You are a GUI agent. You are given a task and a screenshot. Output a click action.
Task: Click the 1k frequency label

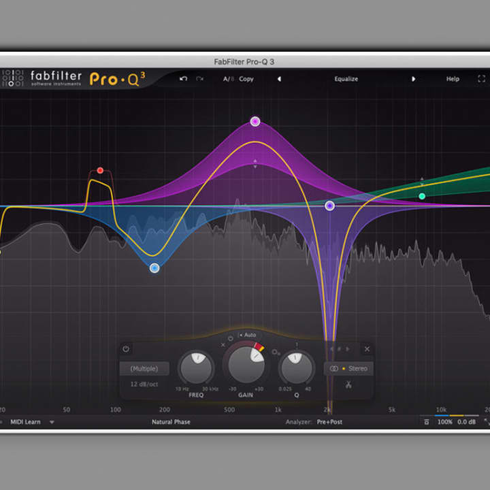point(278,410)
